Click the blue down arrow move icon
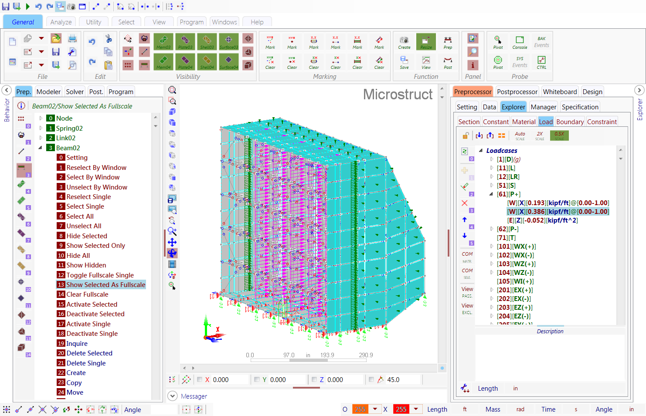Screen dimensions: 646x416 (465, 236)
